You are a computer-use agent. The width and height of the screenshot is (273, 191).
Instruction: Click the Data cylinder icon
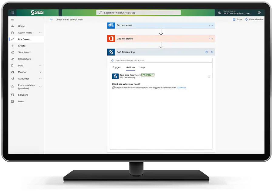pos(12,66)
